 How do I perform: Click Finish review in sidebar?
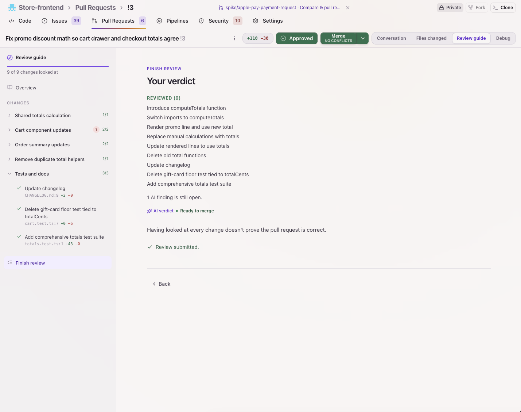[x=58, y=263]
